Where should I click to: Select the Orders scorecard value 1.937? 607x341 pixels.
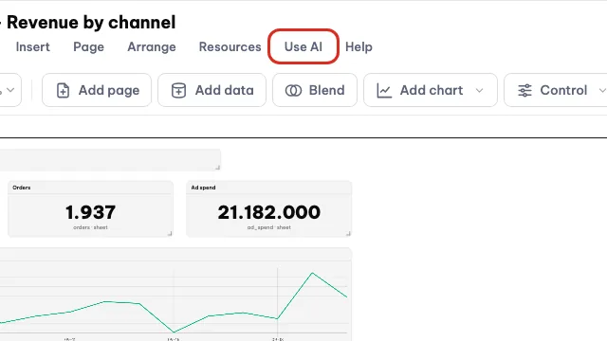pos(90,212)
